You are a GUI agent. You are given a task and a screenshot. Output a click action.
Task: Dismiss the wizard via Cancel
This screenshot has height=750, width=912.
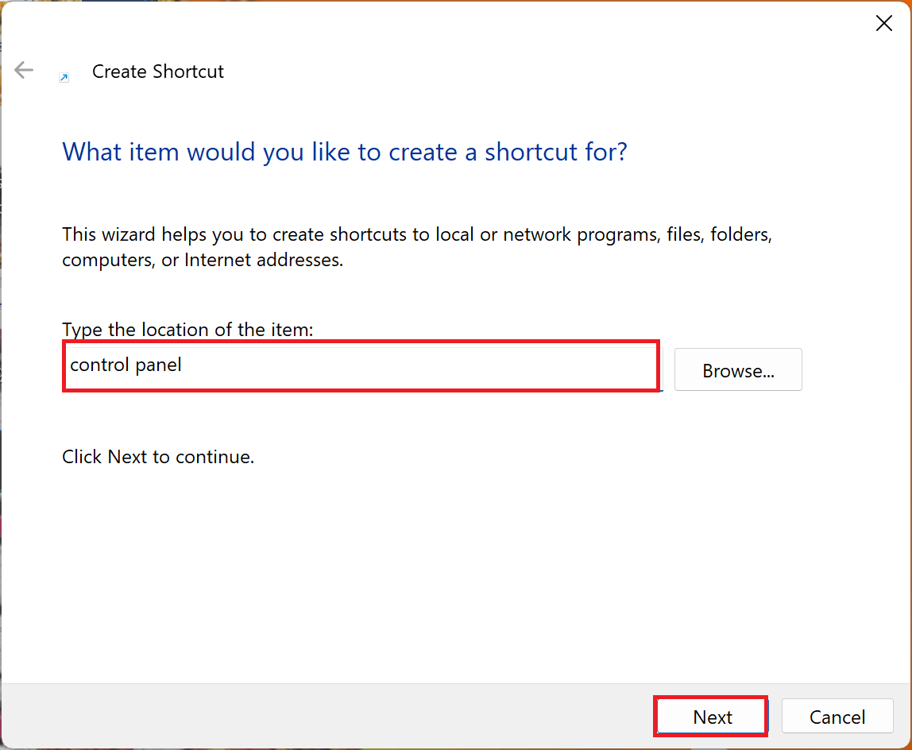tap(837, 716)
